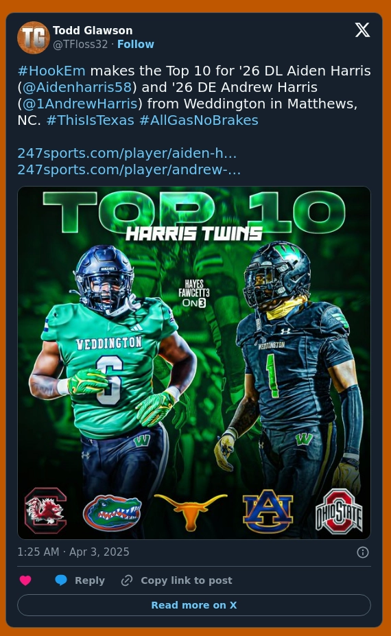Open the @1AndrewHarris mention
391x636 pixels.
(x=80, y=104)
